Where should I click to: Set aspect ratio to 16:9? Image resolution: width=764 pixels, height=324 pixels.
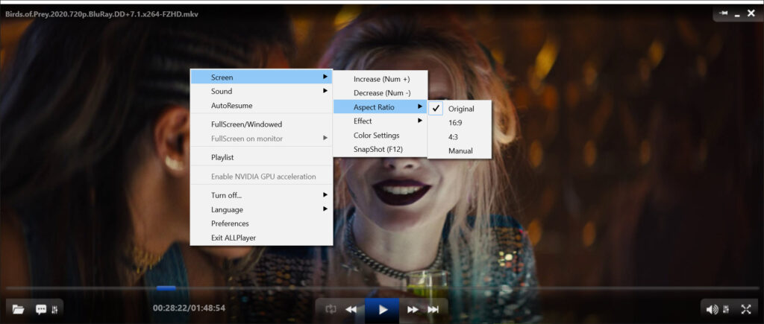pos(460,123)
